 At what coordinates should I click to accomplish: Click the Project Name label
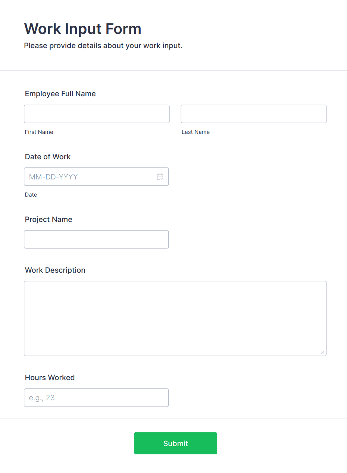click(49, 219)
